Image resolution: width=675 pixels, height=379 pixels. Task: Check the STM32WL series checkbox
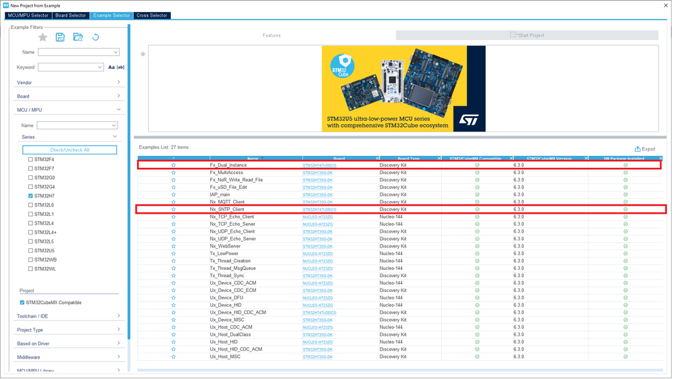click(x=30, y=269)
